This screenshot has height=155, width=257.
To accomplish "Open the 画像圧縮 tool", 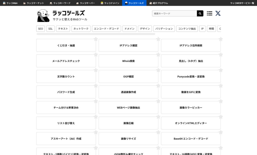I will pyautogui.click(x=128, y=123).
